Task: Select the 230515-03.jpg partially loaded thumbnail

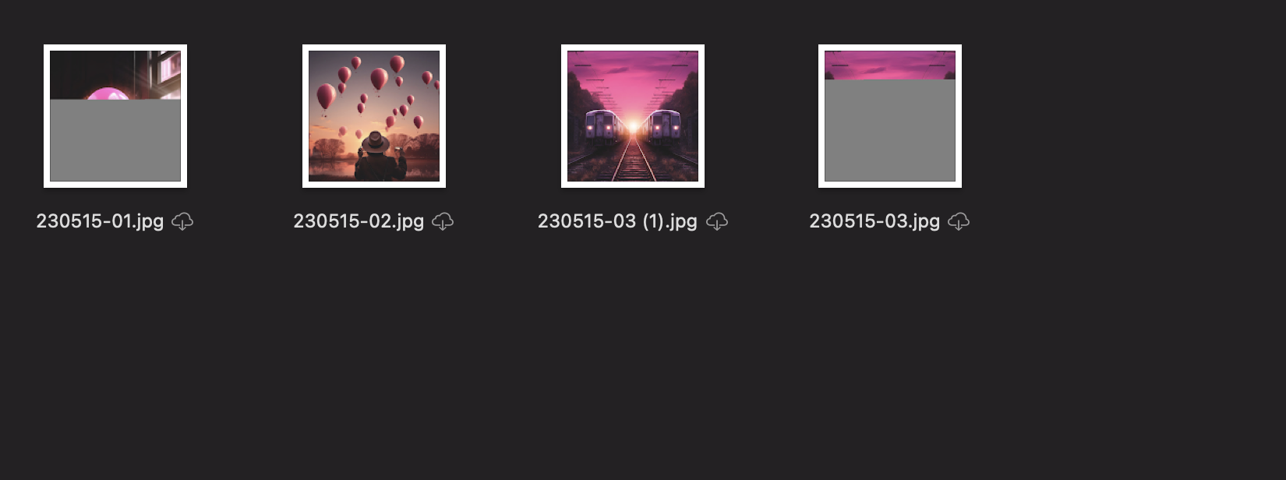Action: coord(890,116)
